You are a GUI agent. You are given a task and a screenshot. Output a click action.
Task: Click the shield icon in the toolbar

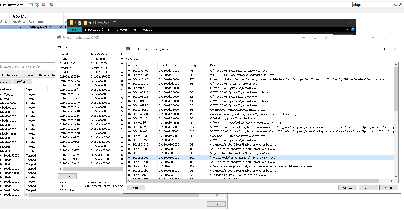click(x=51, y=5)
